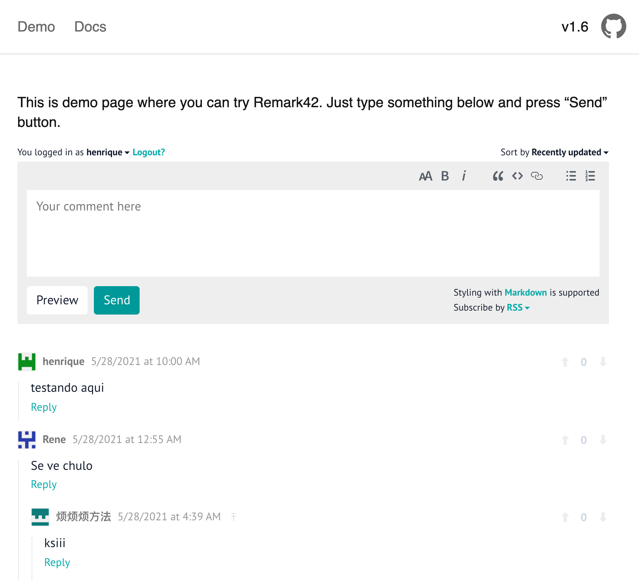Insert a blockquote with the quote icon
Viewport: 639px width, 581px height.
[498, 176]
